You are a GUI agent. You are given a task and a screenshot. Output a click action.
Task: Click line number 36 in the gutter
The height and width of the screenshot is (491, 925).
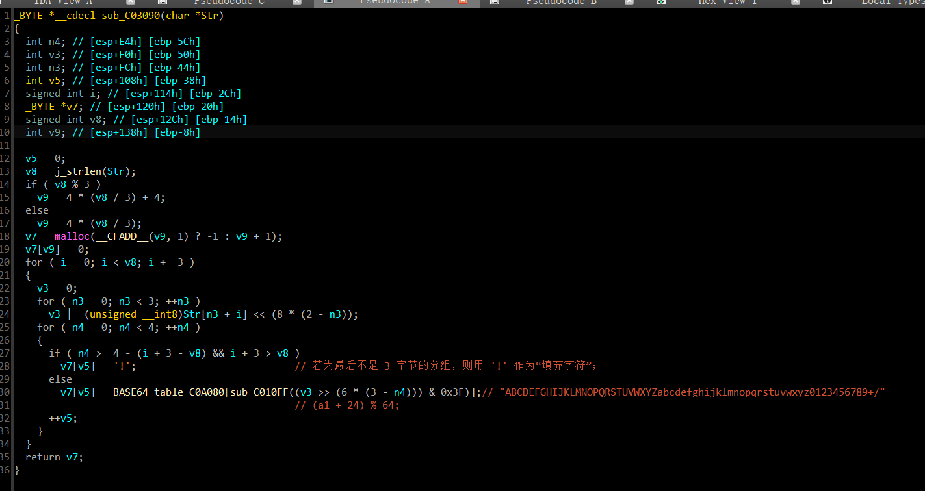[x=6, y=470]
